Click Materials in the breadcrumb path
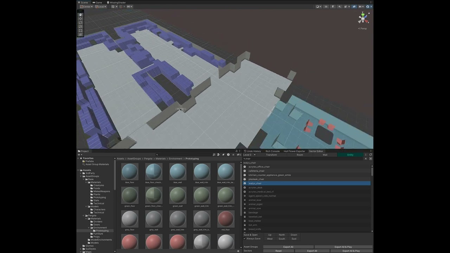 161,158
